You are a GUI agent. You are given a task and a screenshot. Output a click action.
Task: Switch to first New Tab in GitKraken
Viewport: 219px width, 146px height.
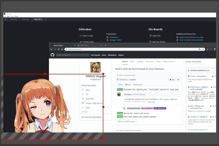(x=13, y=19)
